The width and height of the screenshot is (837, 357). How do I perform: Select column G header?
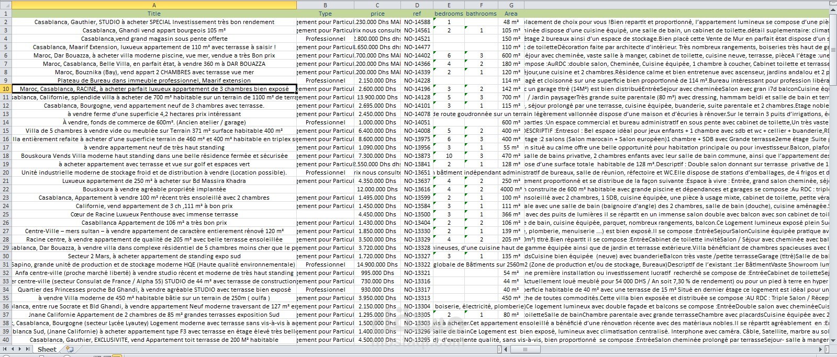511,5
